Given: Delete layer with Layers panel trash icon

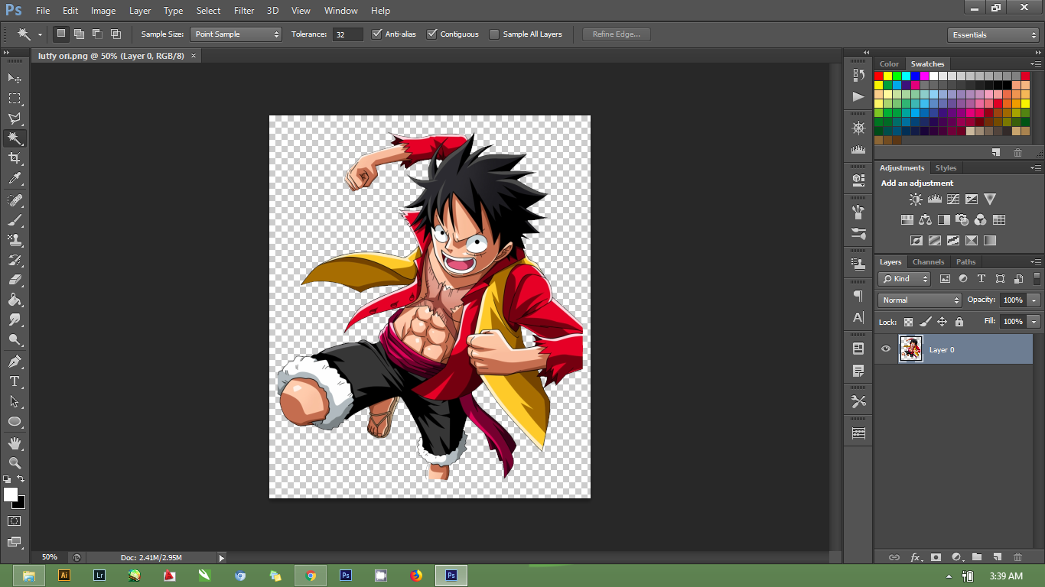Looking at the screenshot, I should click(1017, 558).
